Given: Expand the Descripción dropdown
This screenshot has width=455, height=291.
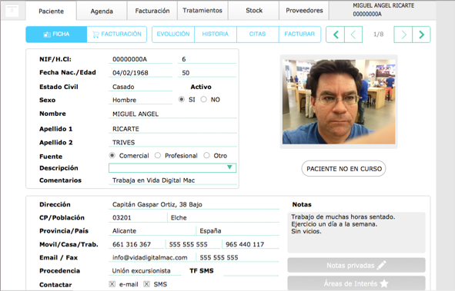Looking at the screenshot, I should 172,168.
